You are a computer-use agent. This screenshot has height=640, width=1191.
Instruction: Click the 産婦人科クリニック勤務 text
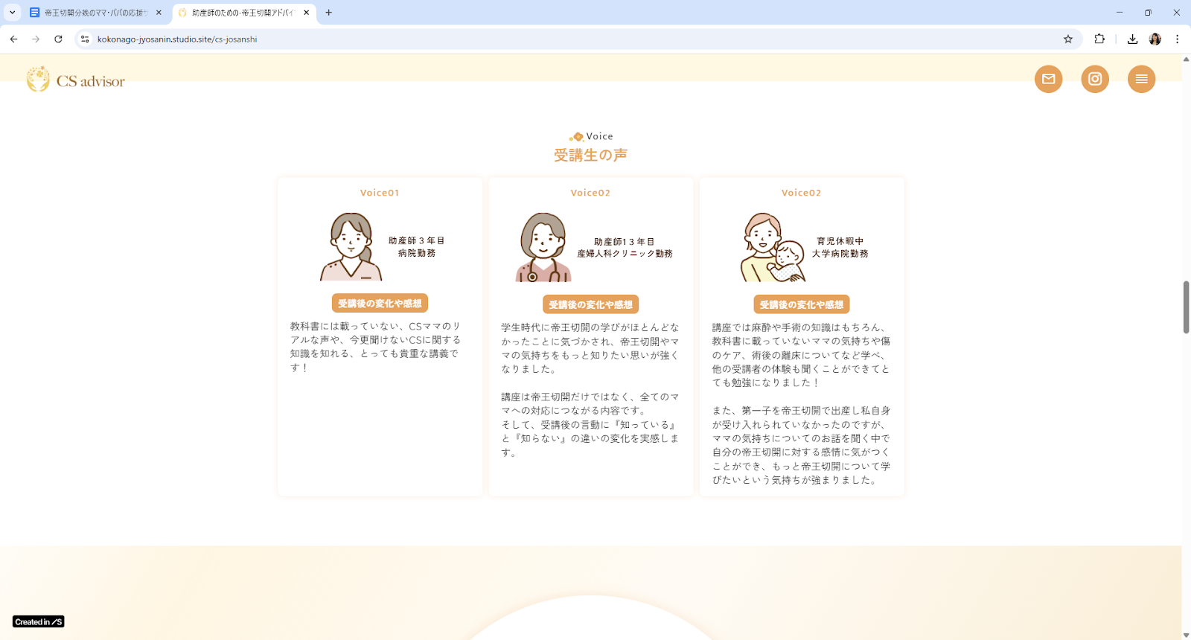pyautogui.click(x=625, y=254)
